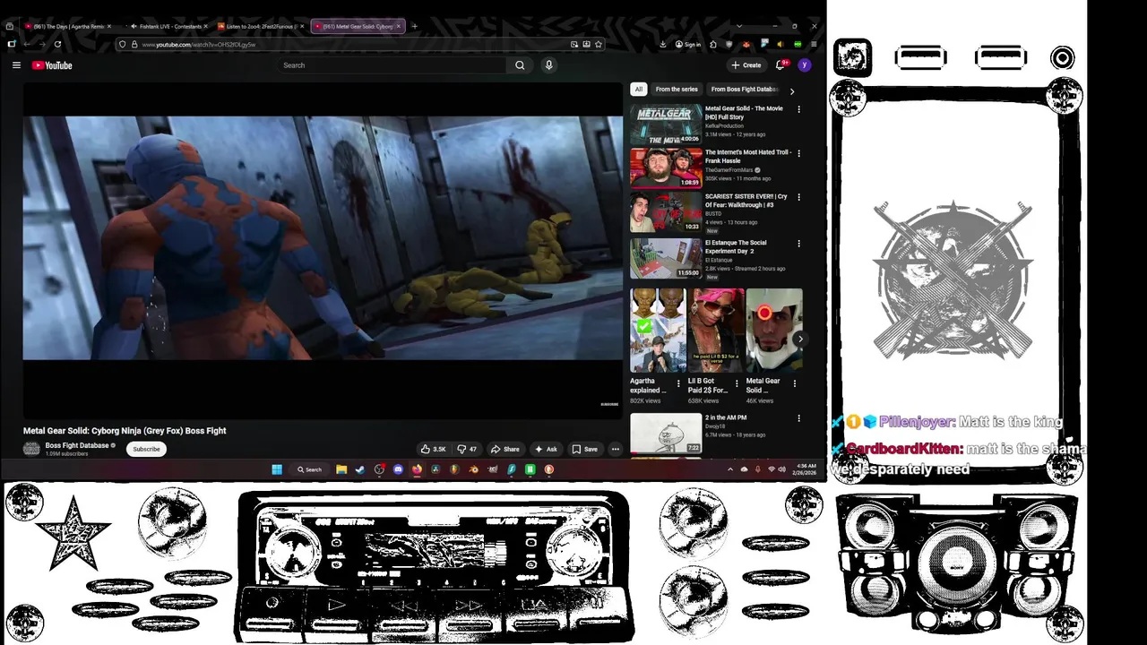Open Metal Gear Solid The Movie thumbnail
This screenshot has width=1147, height=645.
tap(666, 124)
